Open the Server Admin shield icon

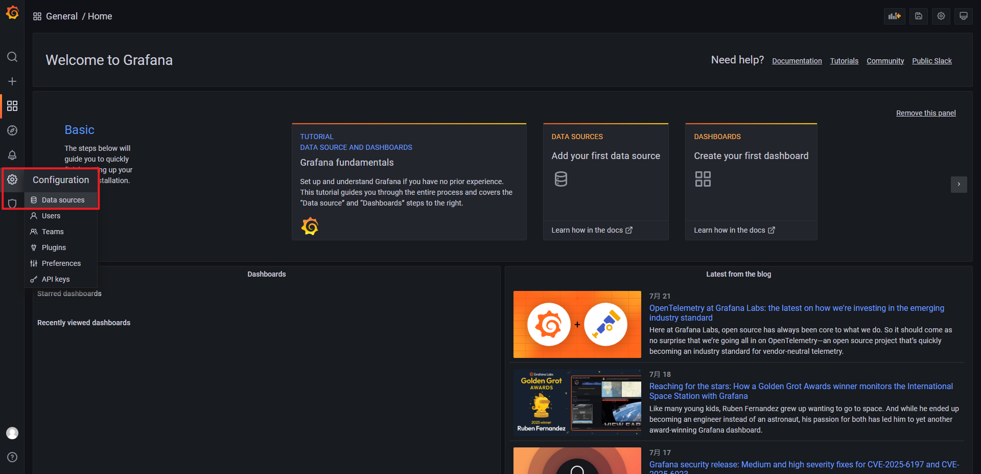click(x=12, y=204)
